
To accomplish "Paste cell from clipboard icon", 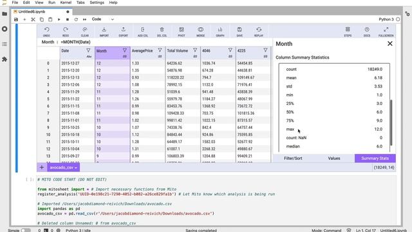I will point(50,19).
